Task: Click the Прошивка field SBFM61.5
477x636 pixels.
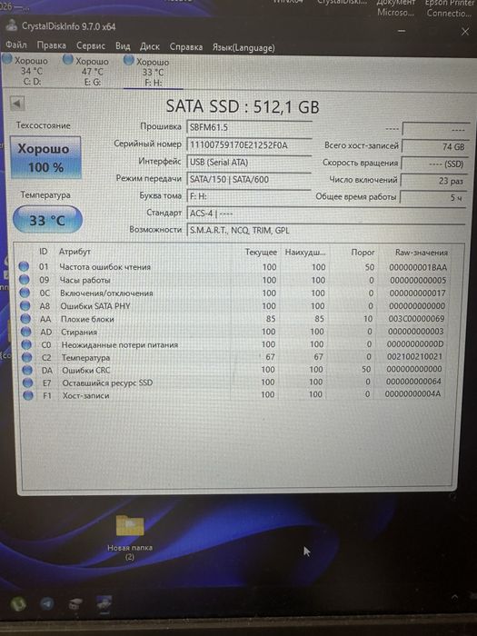Action: [x=249, y=127]
